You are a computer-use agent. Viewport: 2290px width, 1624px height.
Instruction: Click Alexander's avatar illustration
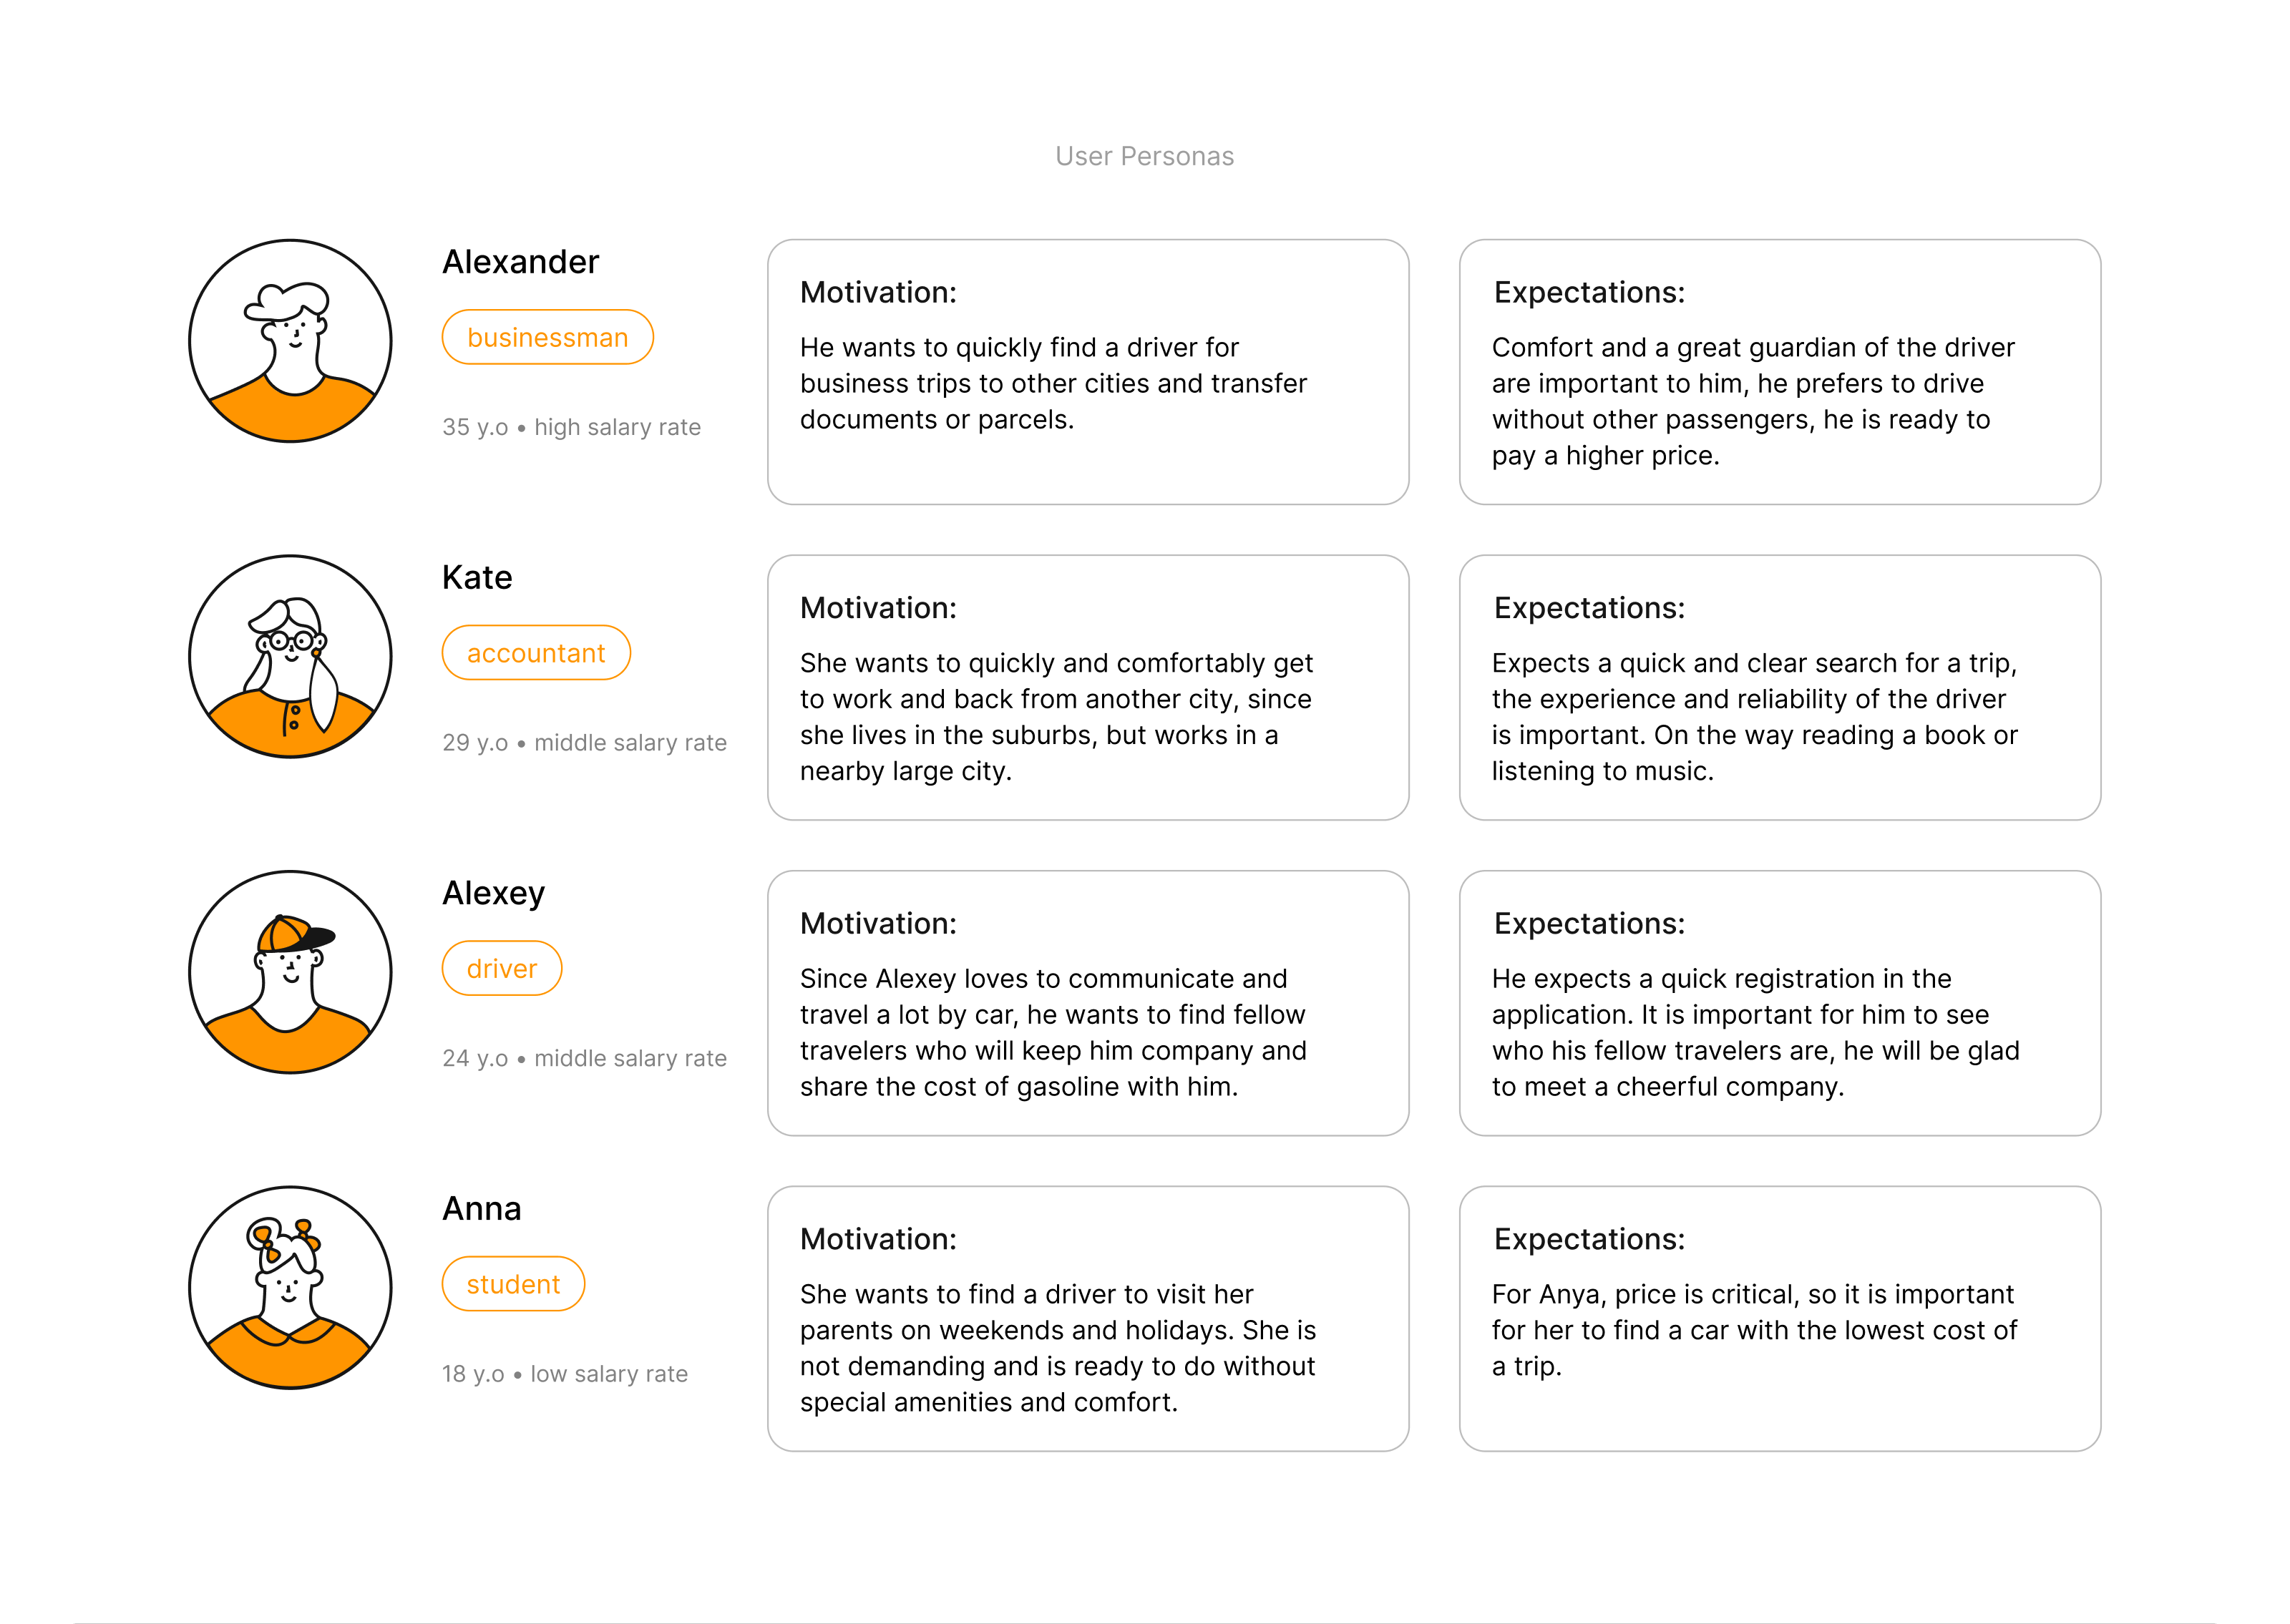point(290,341)
